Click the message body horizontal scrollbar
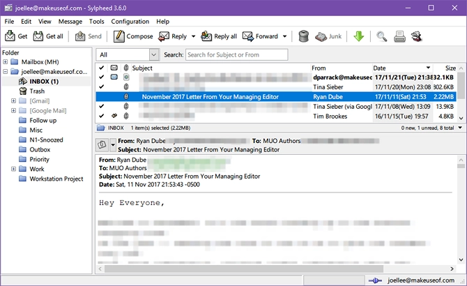Screen dimensions: 467x286 pos(244,269)
